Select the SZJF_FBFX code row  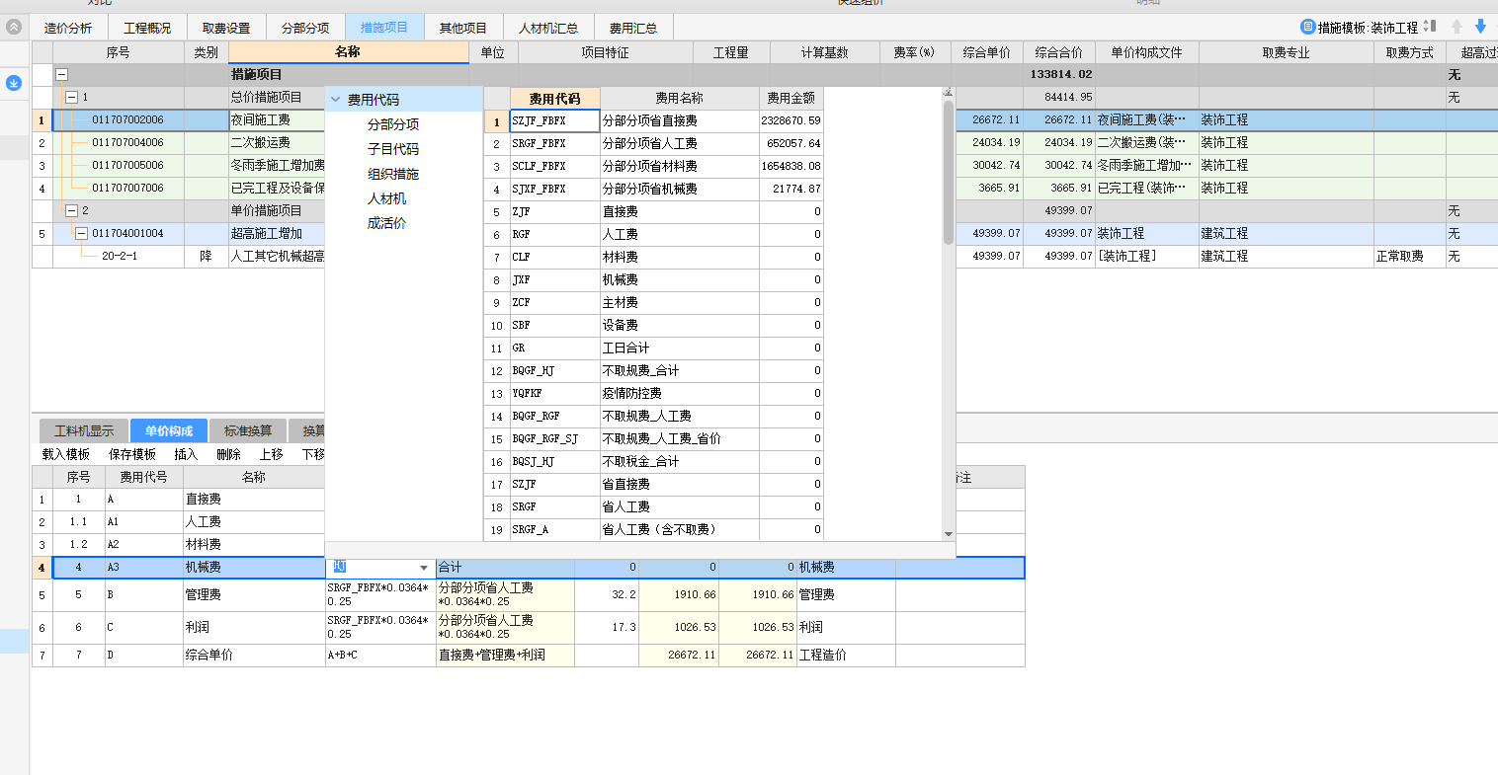[653, 120]
